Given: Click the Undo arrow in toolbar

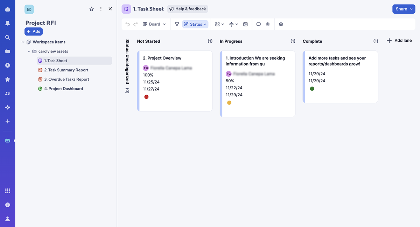Looking at the screenshot, I should pos(127,24).
